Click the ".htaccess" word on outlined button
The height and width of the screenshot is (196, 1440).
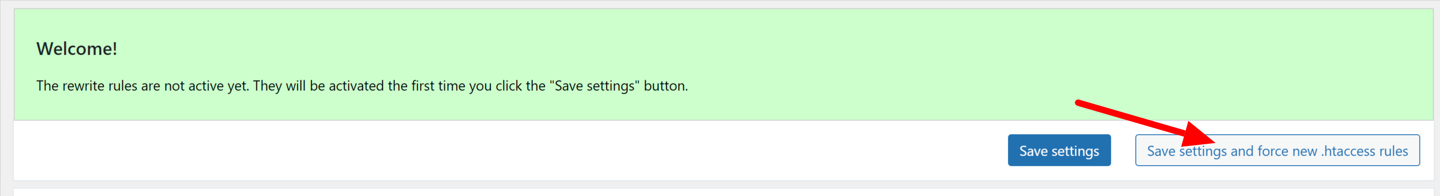click(1348, 151)
